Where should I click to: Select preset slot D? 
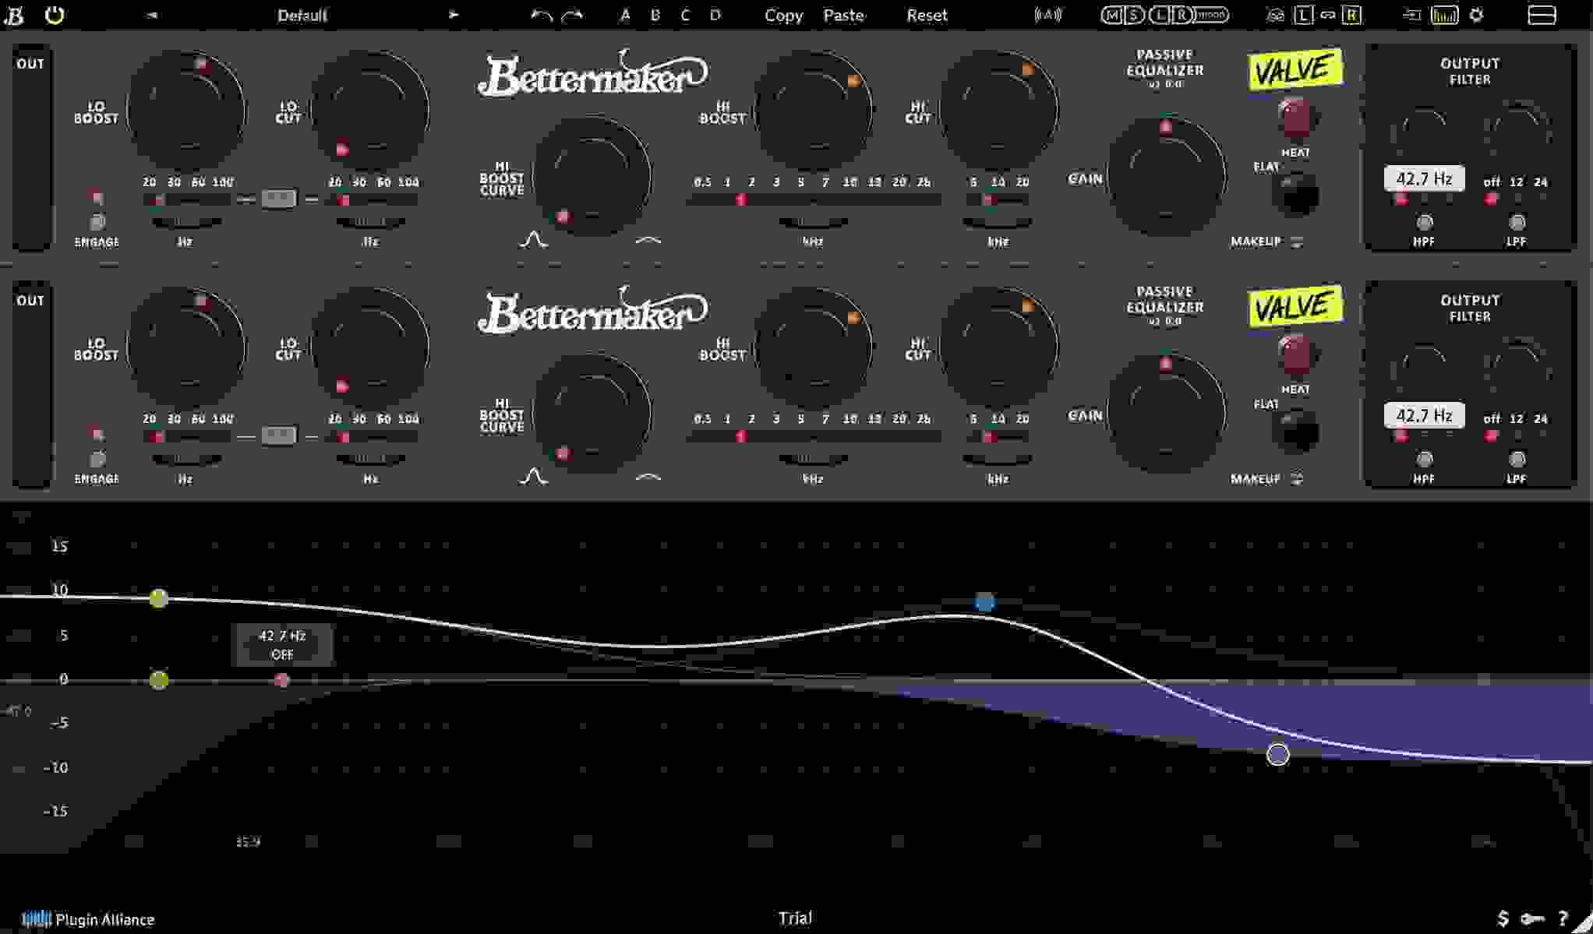tap(715, 14)
